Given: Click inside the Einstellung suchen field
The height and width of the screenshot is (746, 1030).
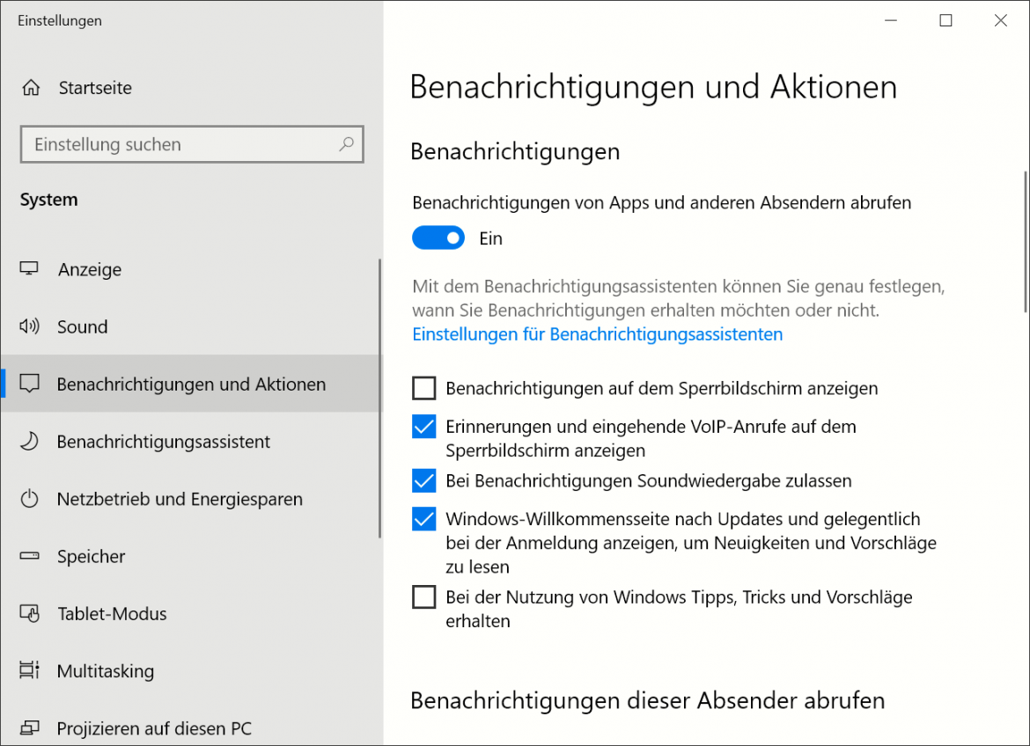Looking at the screenshot, I should [176, 144].
